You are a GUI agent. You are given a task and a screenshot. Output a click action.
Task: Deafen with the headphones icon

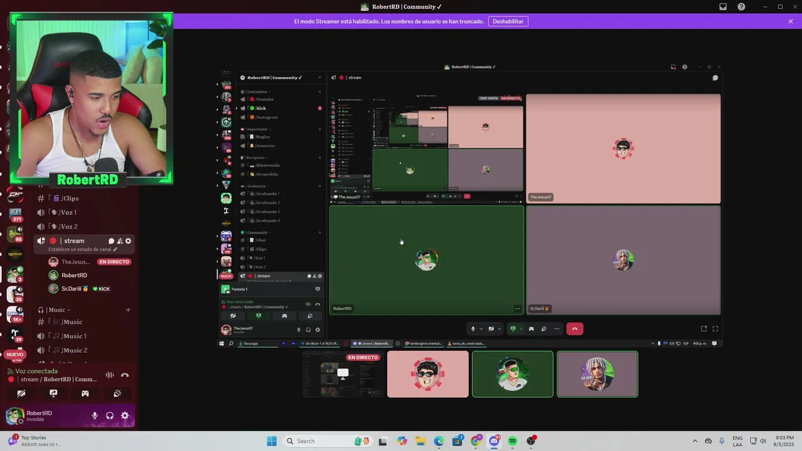click(110, 416)
